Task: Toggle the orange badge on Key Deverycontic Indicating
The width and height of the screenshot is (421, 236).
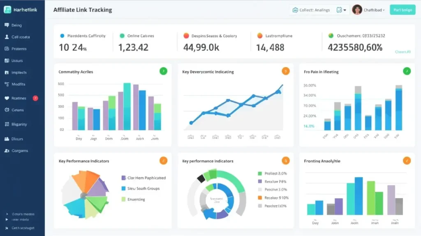Action: click(285, 71)
